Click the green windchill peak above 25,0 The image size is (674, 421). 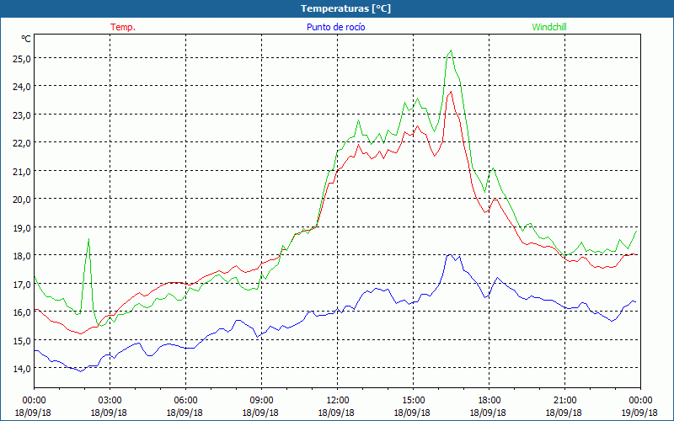pyautogui.click(x=451, y=51)
